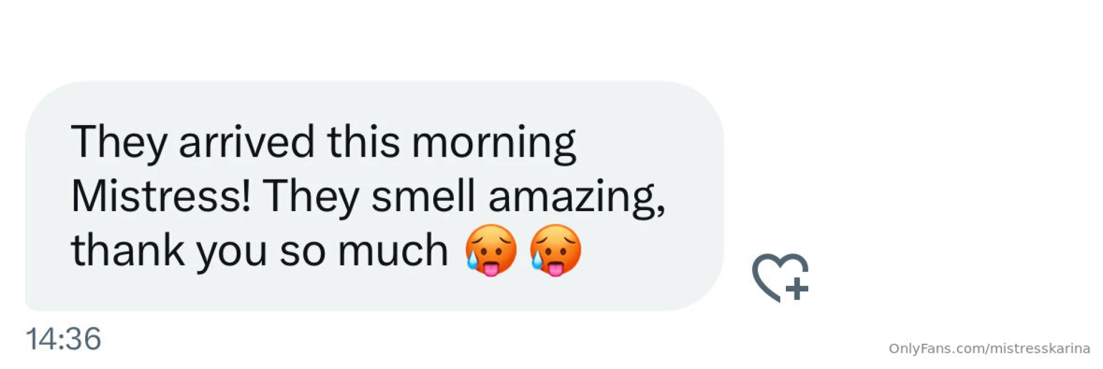Add a reaction with the heart-plus icon
1103x369 pixels.
tap(780, 277)
